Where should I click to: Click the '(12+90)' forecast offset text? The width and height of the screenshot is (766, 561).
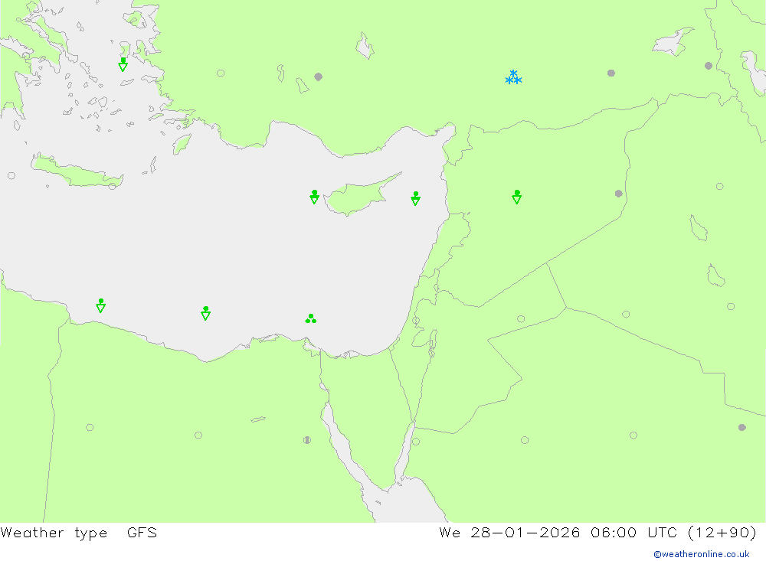(722, 533)
